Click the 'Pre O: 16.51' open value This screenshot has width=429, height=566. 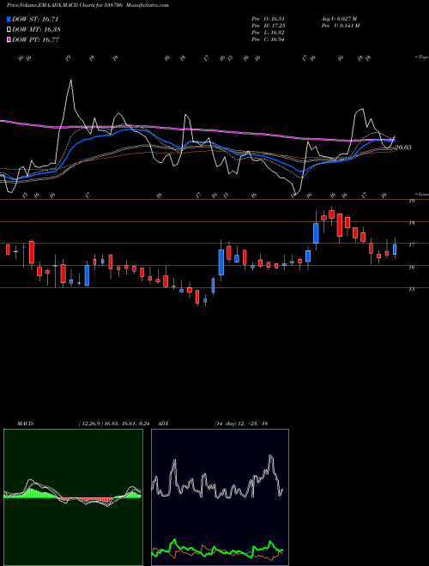(x=268, y=19)
